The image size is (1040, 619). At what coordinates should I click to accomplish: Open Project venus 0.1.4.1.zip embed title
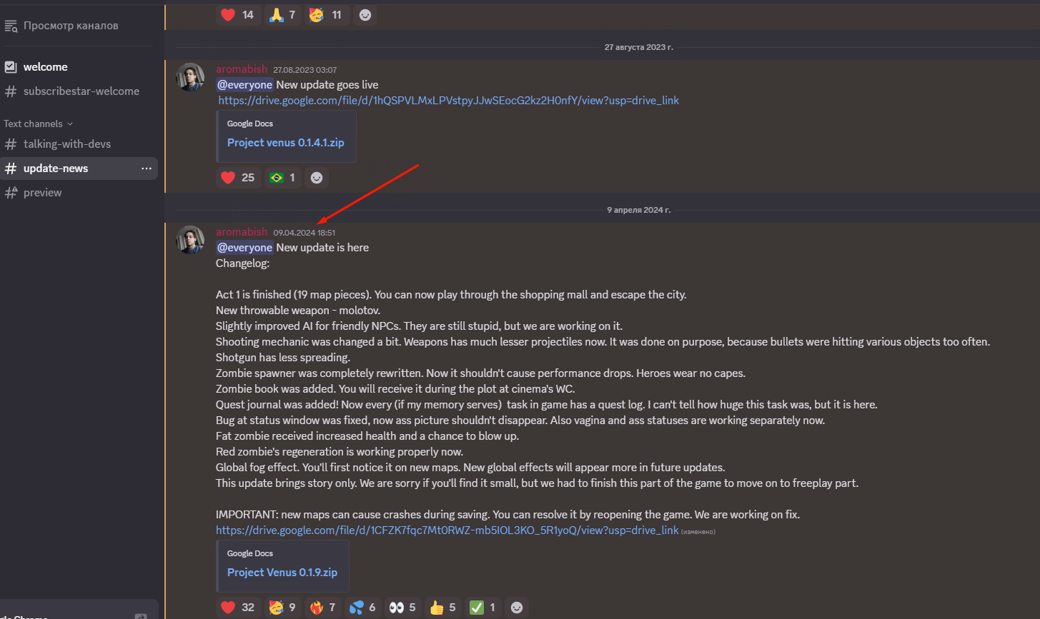click(285, 143)
